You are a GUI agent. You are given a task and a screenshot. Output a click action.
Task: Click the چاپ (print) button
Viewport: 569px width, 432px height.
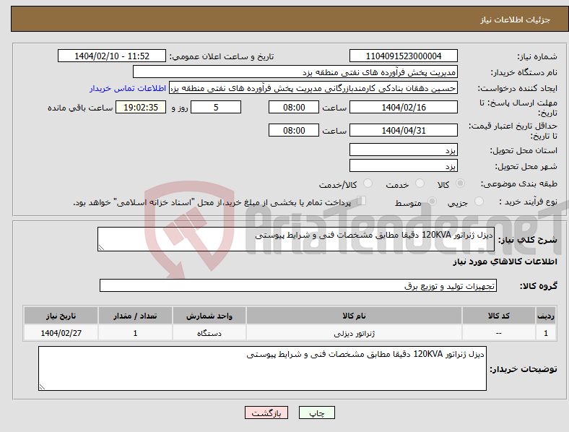click(x=316, y=412)
